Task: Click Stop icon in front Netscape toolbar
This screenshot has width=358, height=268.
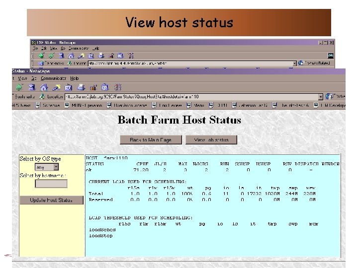Action: pos(118,87)
